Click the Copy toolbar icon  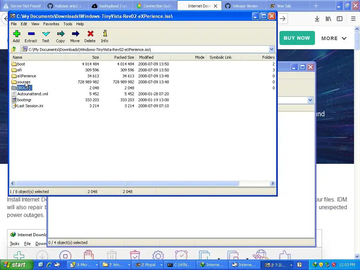point(60,34)
